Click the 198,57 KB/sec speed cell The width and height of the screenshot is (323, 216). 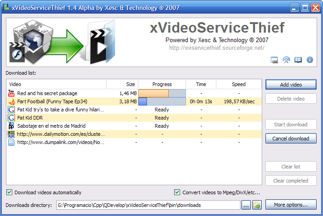(x=239, y=101)
